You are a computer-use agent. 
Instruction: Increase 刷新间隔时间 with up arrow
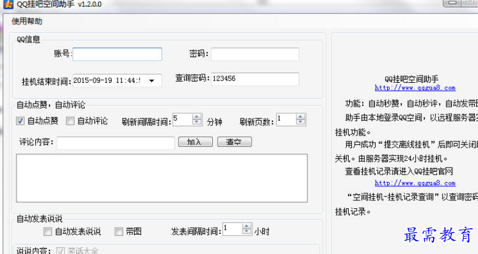(x=197, y=117)
